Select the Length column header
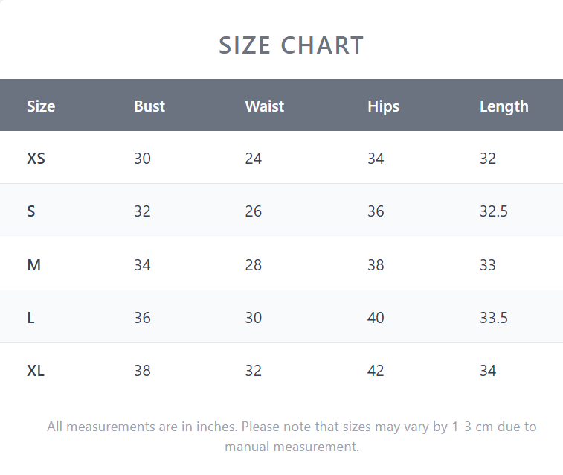Viewport: 563px width, 475px height. 504,106
